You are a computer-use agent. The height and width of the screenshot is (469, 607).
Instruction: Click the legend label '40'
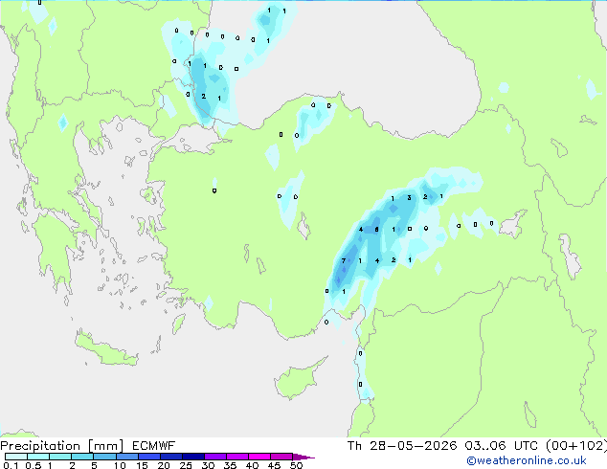pos(253,465)
